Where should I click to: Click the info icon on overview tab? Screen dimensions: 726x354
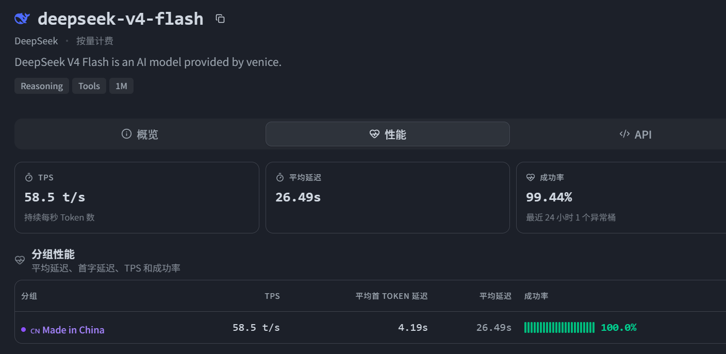point(126,134)
